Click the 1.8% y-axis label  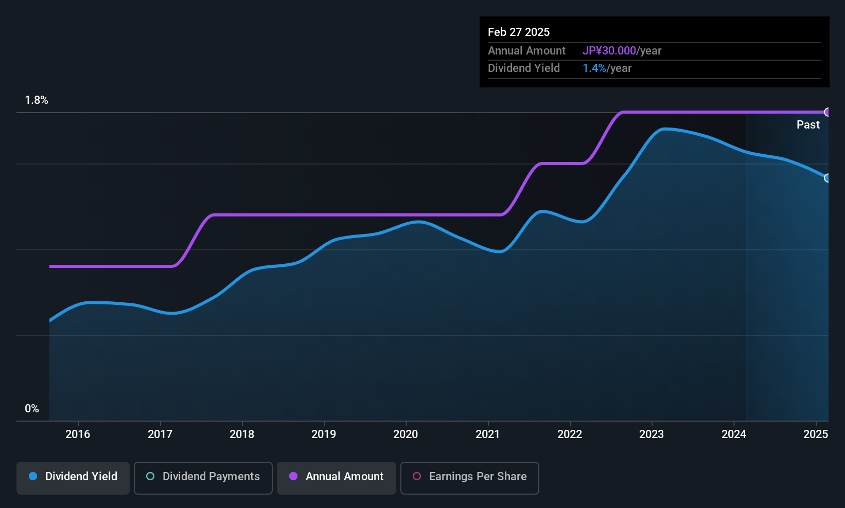(x=37, y=100)
